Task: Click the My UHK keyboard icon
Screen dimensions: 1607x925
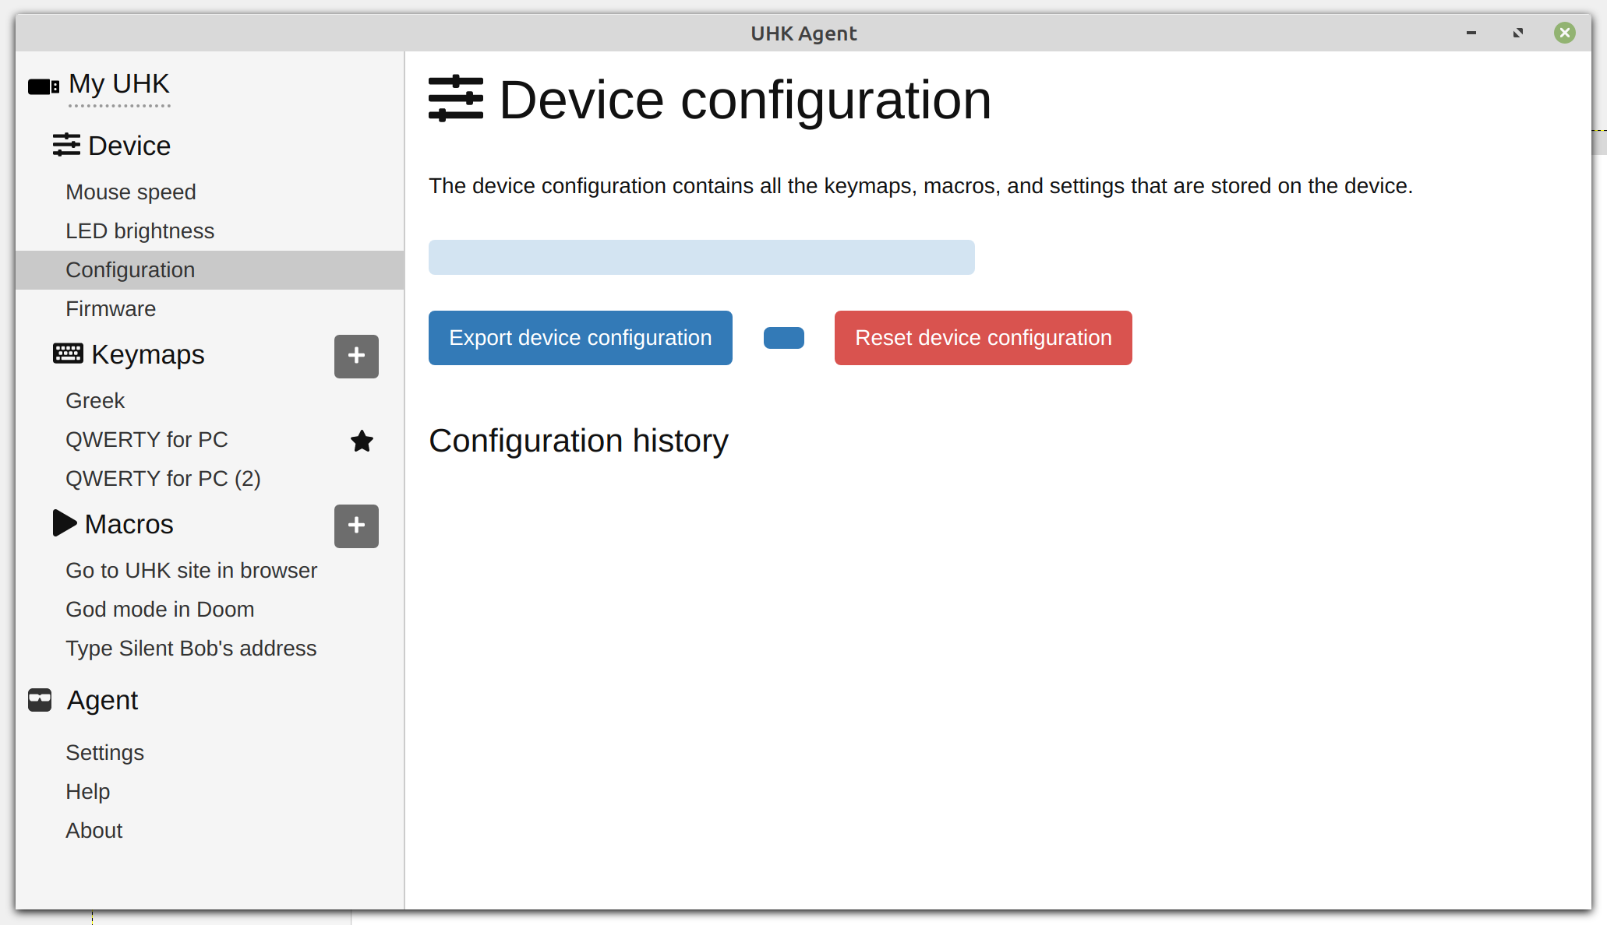Action: pos(42,86)
